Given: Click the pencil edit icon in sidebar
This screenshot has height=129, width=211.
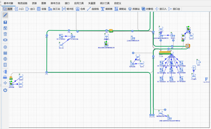Looking at the screenshot, I should pyautogui.click(x=5, y=15).
